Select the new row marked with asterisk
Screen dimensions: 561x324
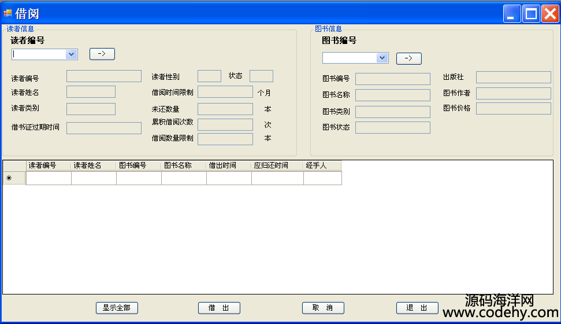pos(14,178)
